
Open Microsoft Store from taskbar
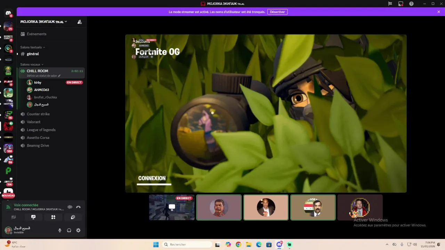269,244
